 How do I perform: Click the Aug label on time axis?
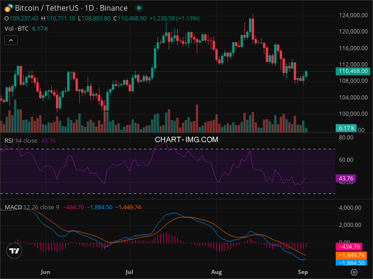(x=216, y=271)
